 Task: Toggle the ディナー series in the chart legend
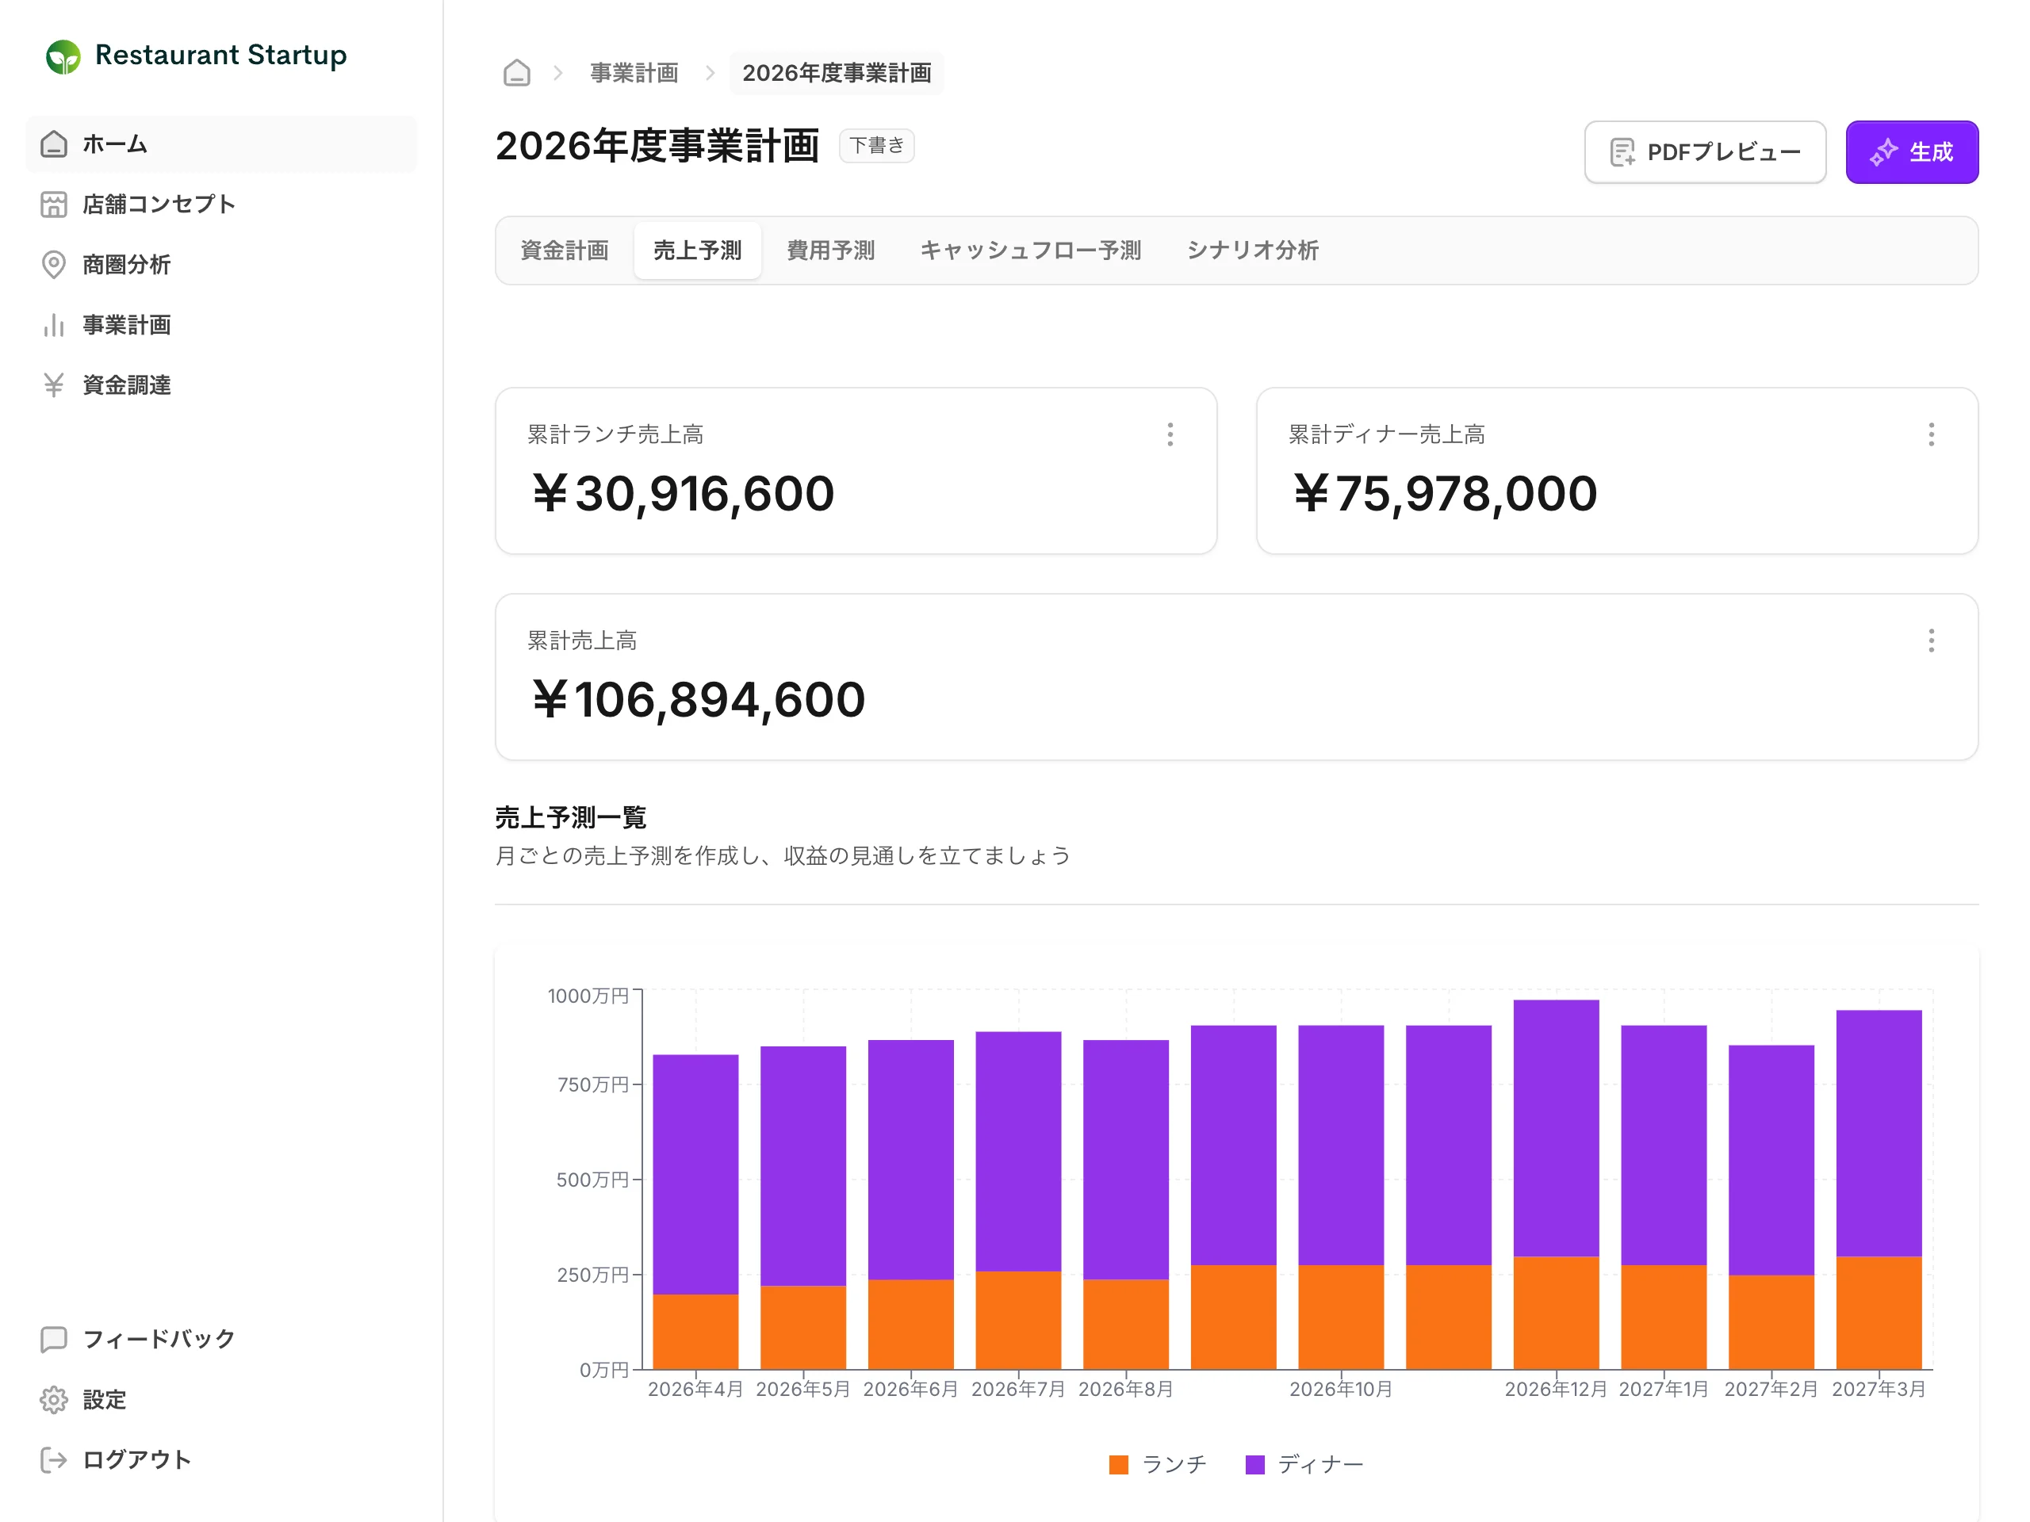click(1304, 1464)
